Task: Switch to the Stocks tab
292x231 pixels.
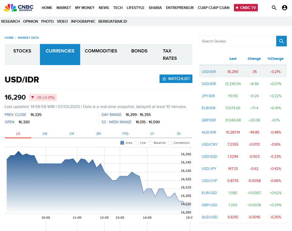Action: coord(22,51)
